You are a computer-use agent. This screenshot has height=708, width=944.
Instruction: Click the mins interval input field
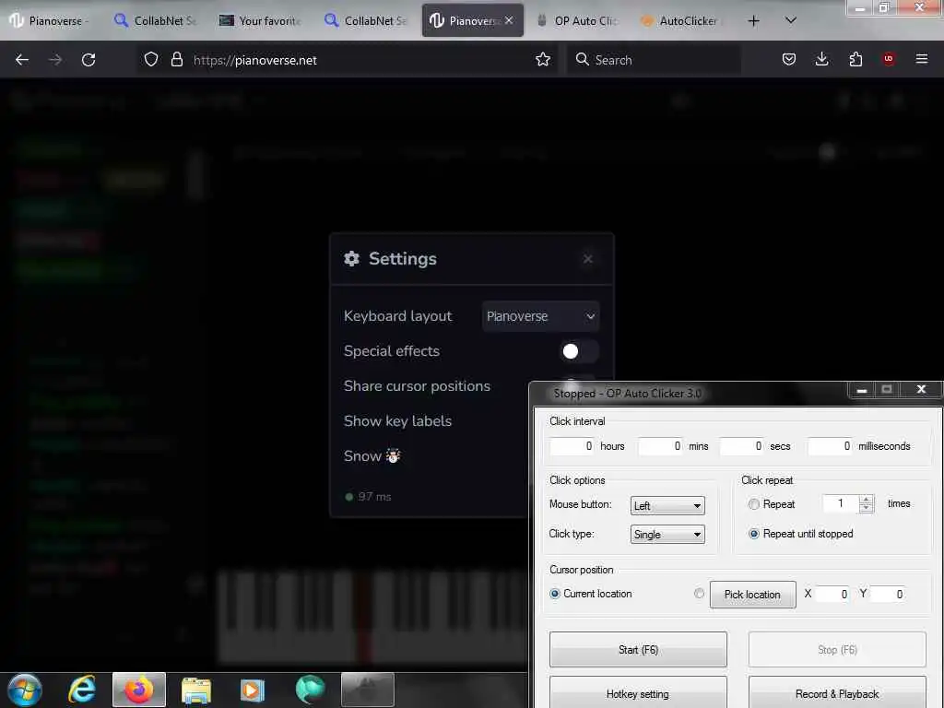pyautogui.click(x=660, y=446)
